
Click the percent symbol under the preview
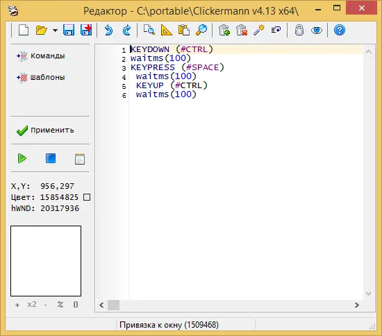click(60, 305)
